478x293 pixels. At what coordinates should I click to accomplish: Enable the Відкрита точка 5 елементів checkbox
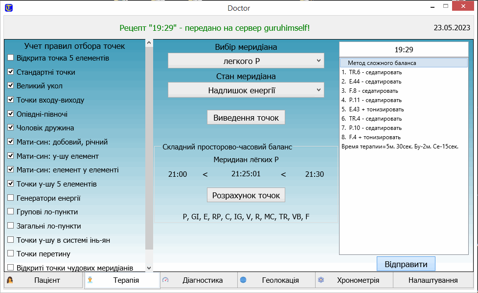coord(11,58)
